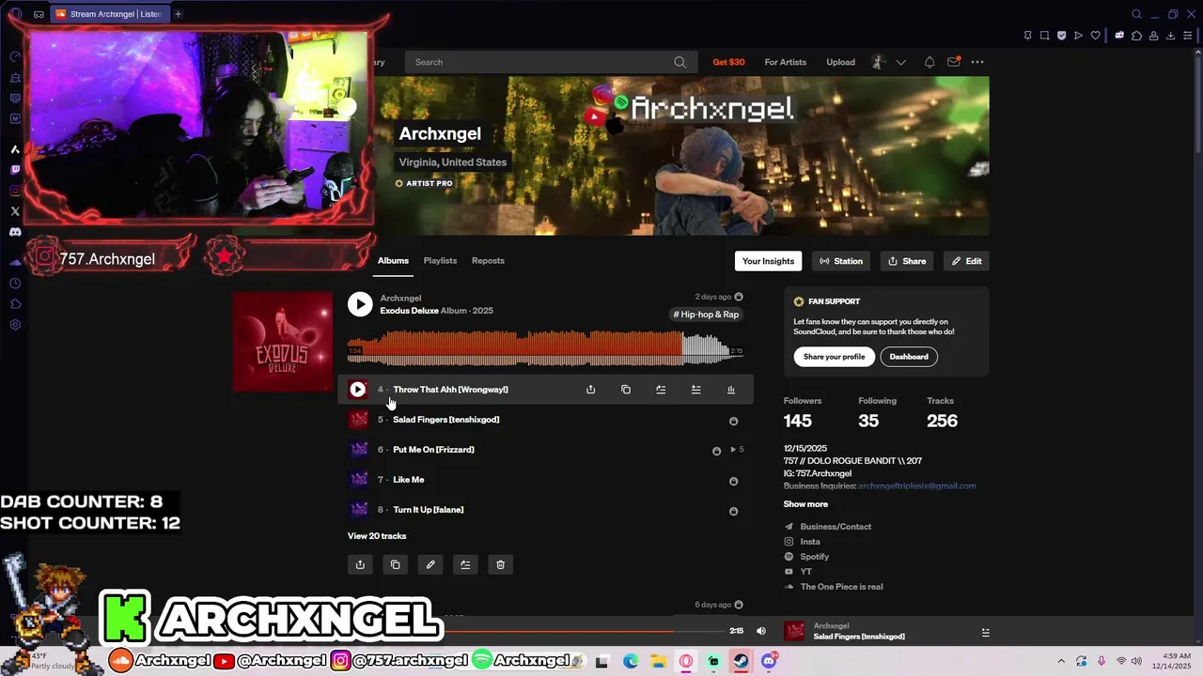
Task: Open browser downloads icon
Action: tap(1170, 36)
